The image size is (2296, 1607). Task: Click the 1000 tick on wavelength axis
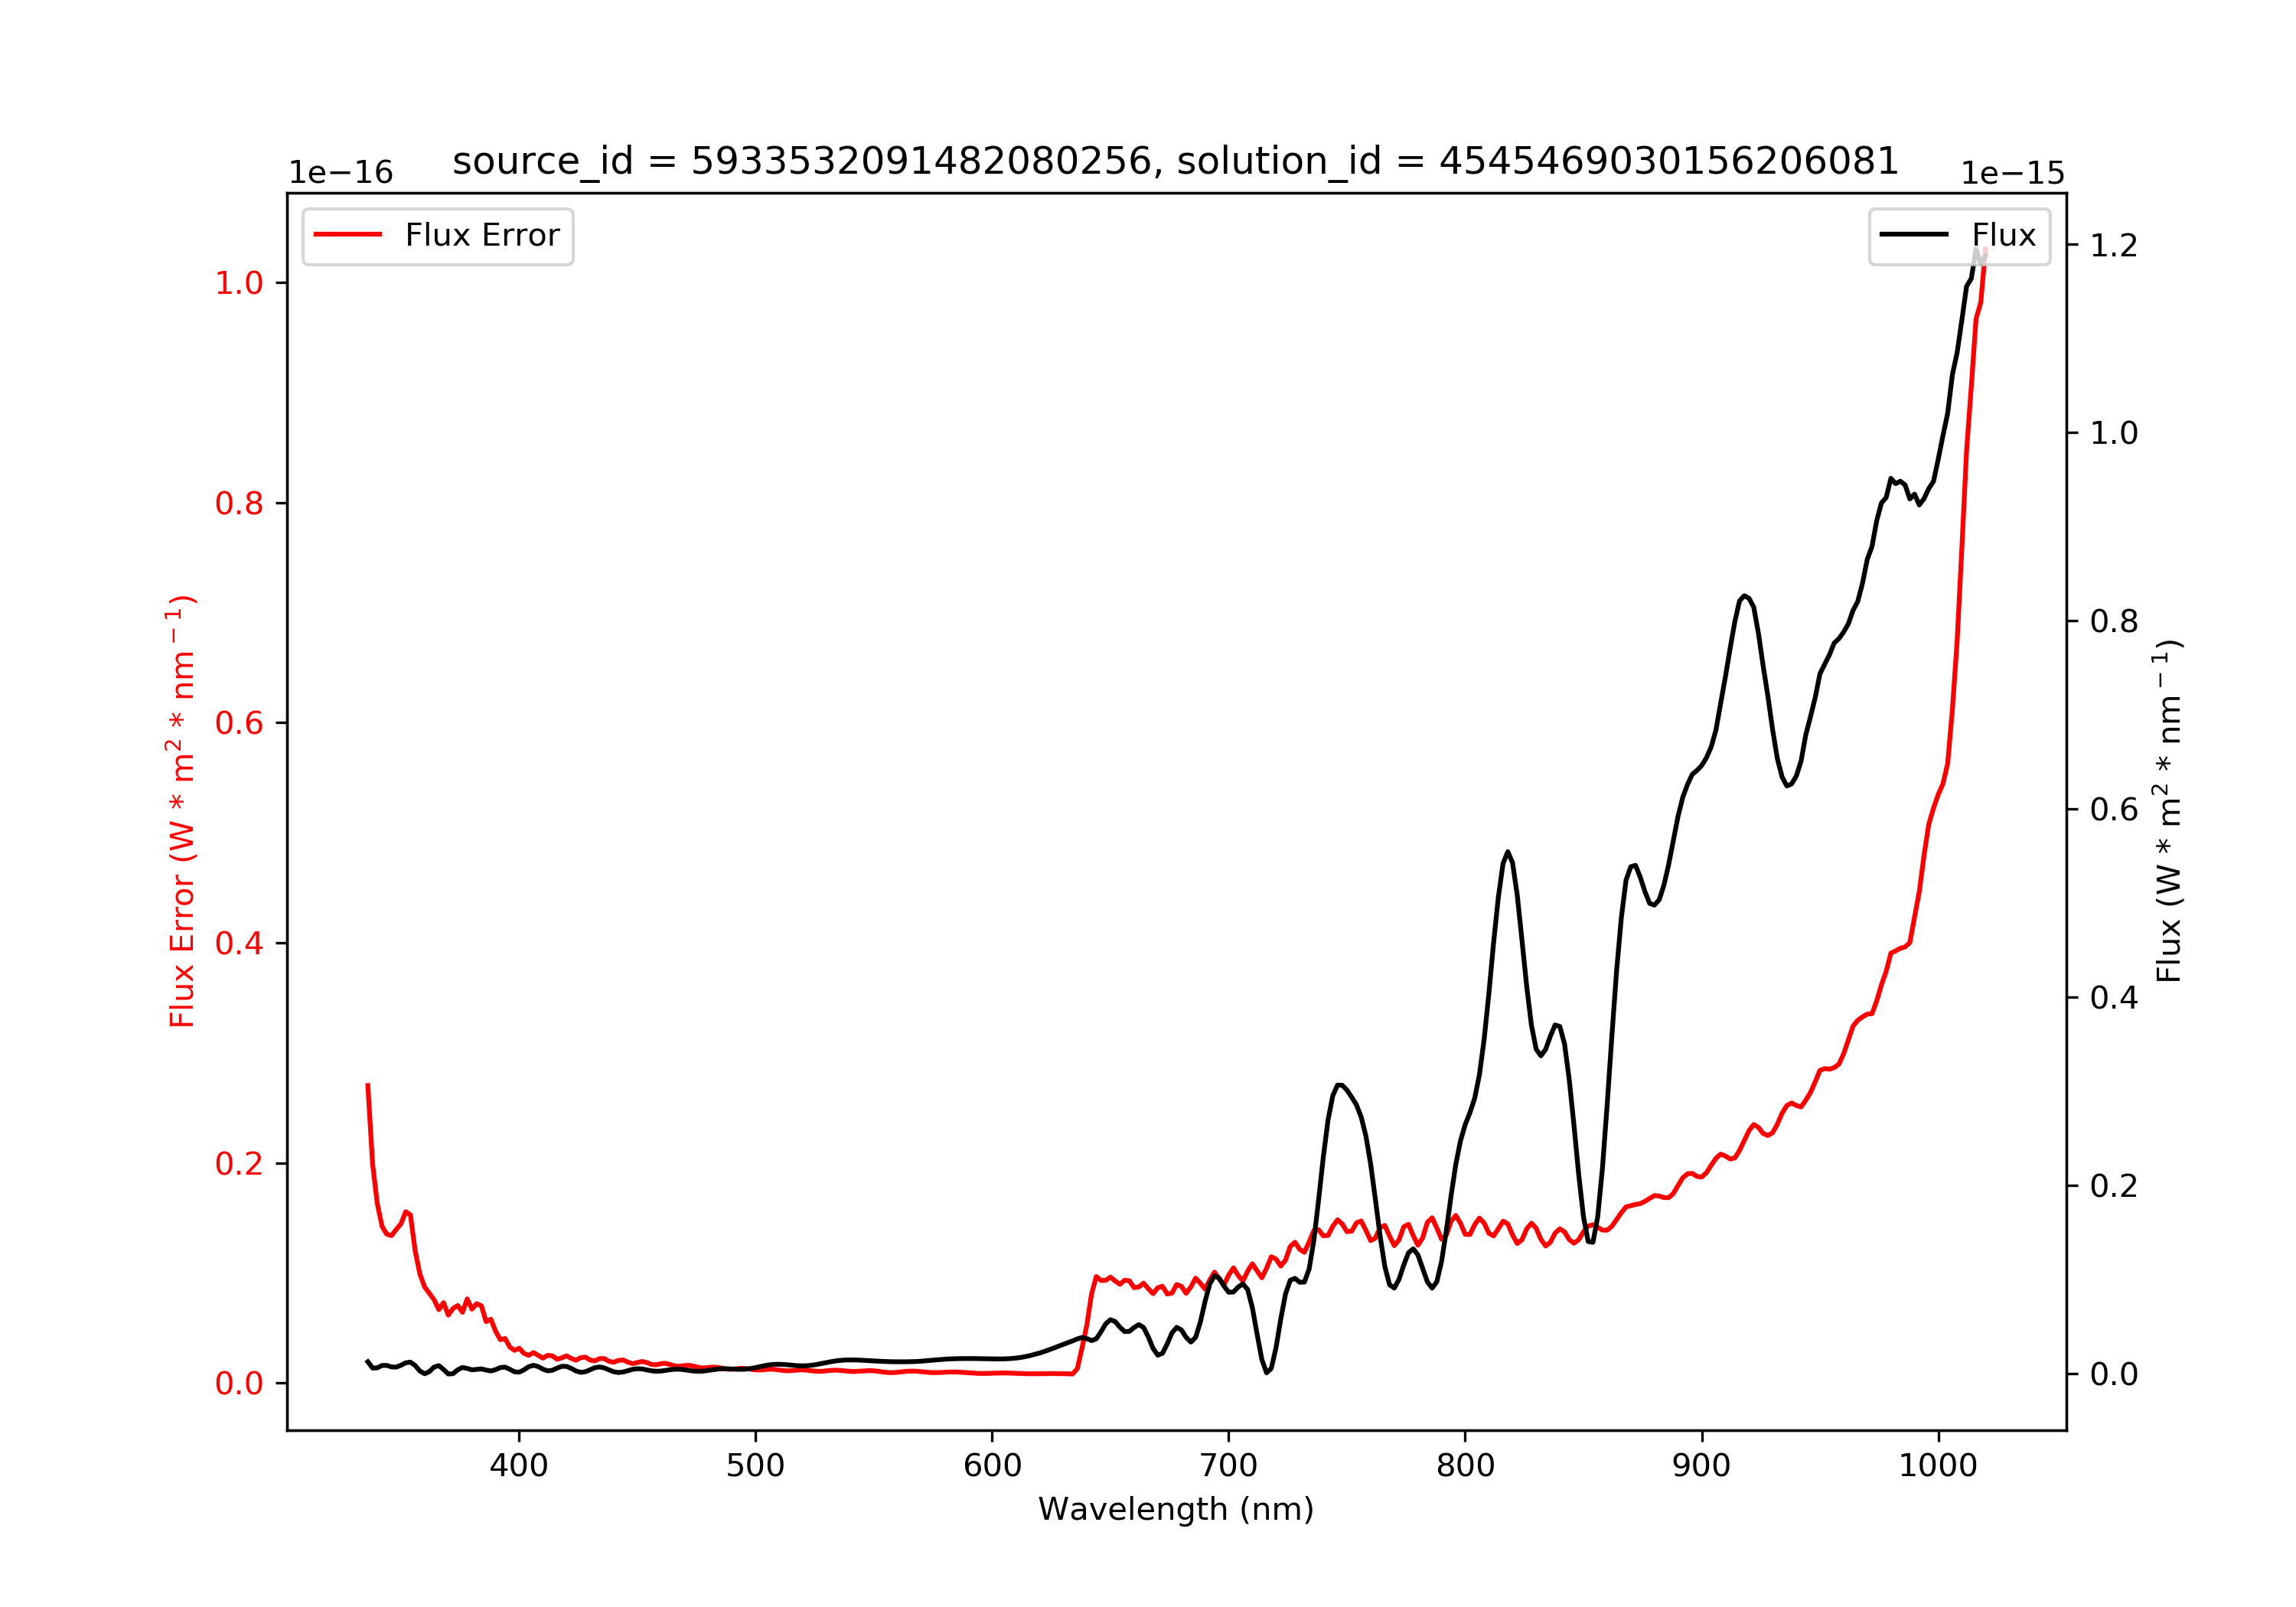pos(1938,1466)
